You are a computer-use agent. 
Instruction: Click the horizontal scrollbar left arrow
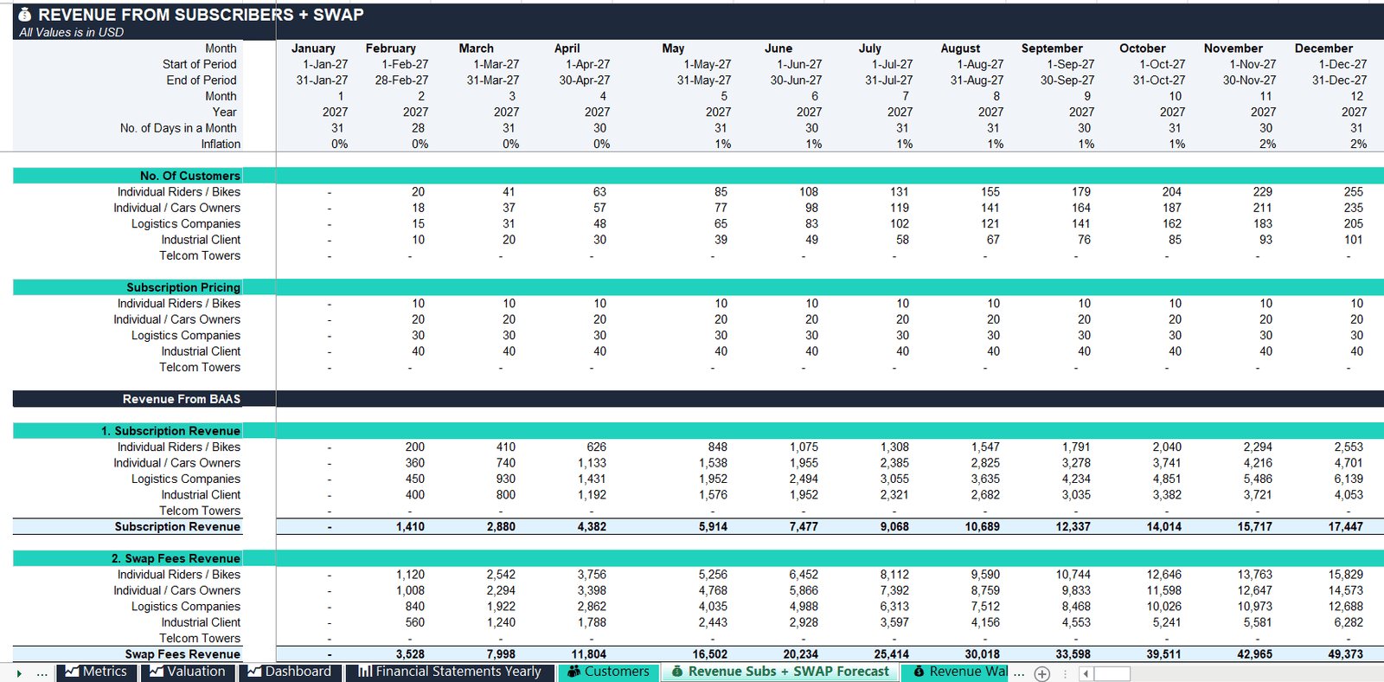tap(1086, 673)
